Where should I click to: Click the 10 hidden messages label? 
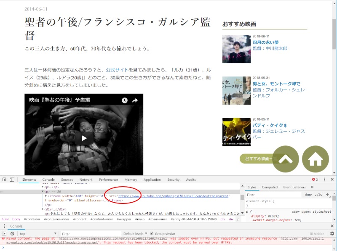pos(317,234)
